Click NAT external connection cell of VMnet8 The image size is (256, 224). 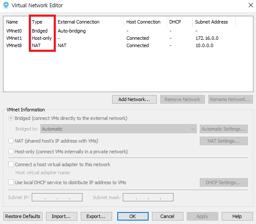pyautogui.click(x=62, y=45)
